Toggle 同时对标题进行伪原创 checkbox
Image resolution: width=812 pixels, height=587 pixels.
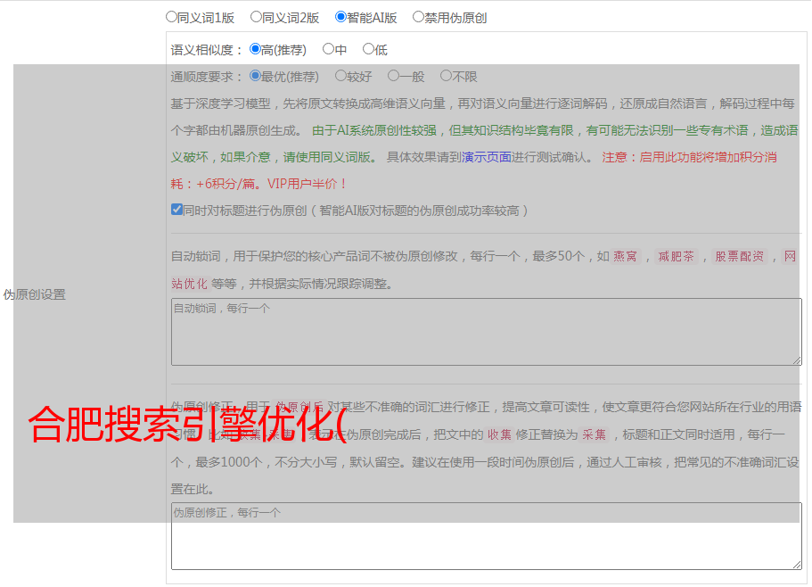pos(176,210)
